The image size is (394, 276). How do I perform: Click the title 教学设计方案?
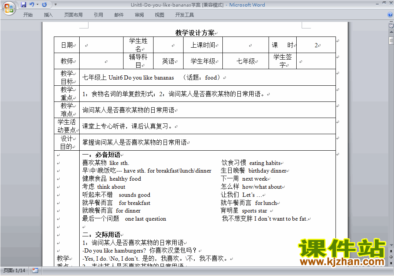point(195,33)
